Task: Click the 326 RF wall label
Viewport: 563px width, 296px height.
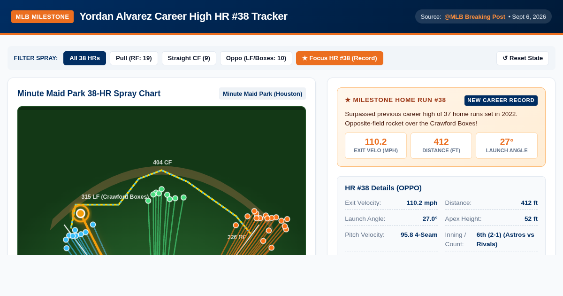Action: tap(237, 237)
